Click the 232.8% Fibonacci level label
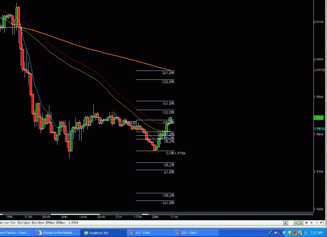Image resolution: width=327 pixels, height=237 pixels. tap(168, 82)
